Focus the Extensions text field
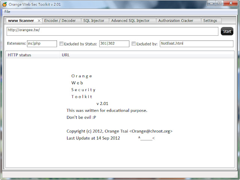 coord(42,44)
